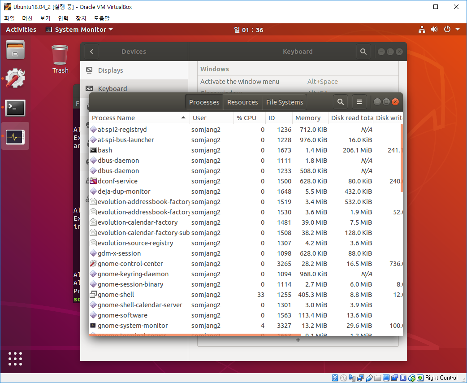
Task: Switch to the Processes tab
Action: (x=204, y=102)
